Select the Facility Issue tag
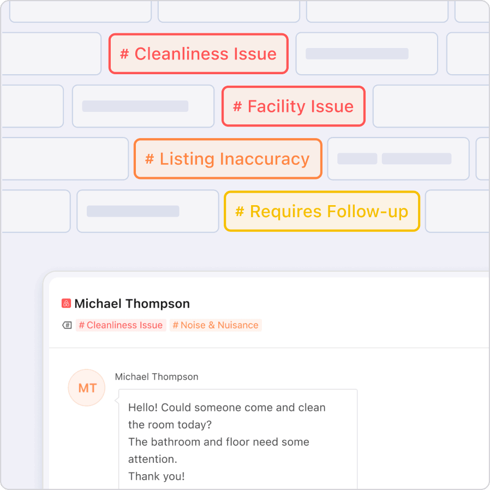Viewport: 490px width, 490px height. [x=293, y=106]
